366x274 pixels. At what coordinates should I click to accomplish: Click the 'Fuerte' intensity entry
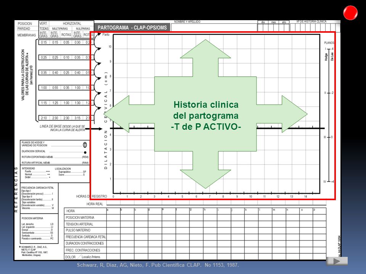pyautogui.click(x=28, y=172)
